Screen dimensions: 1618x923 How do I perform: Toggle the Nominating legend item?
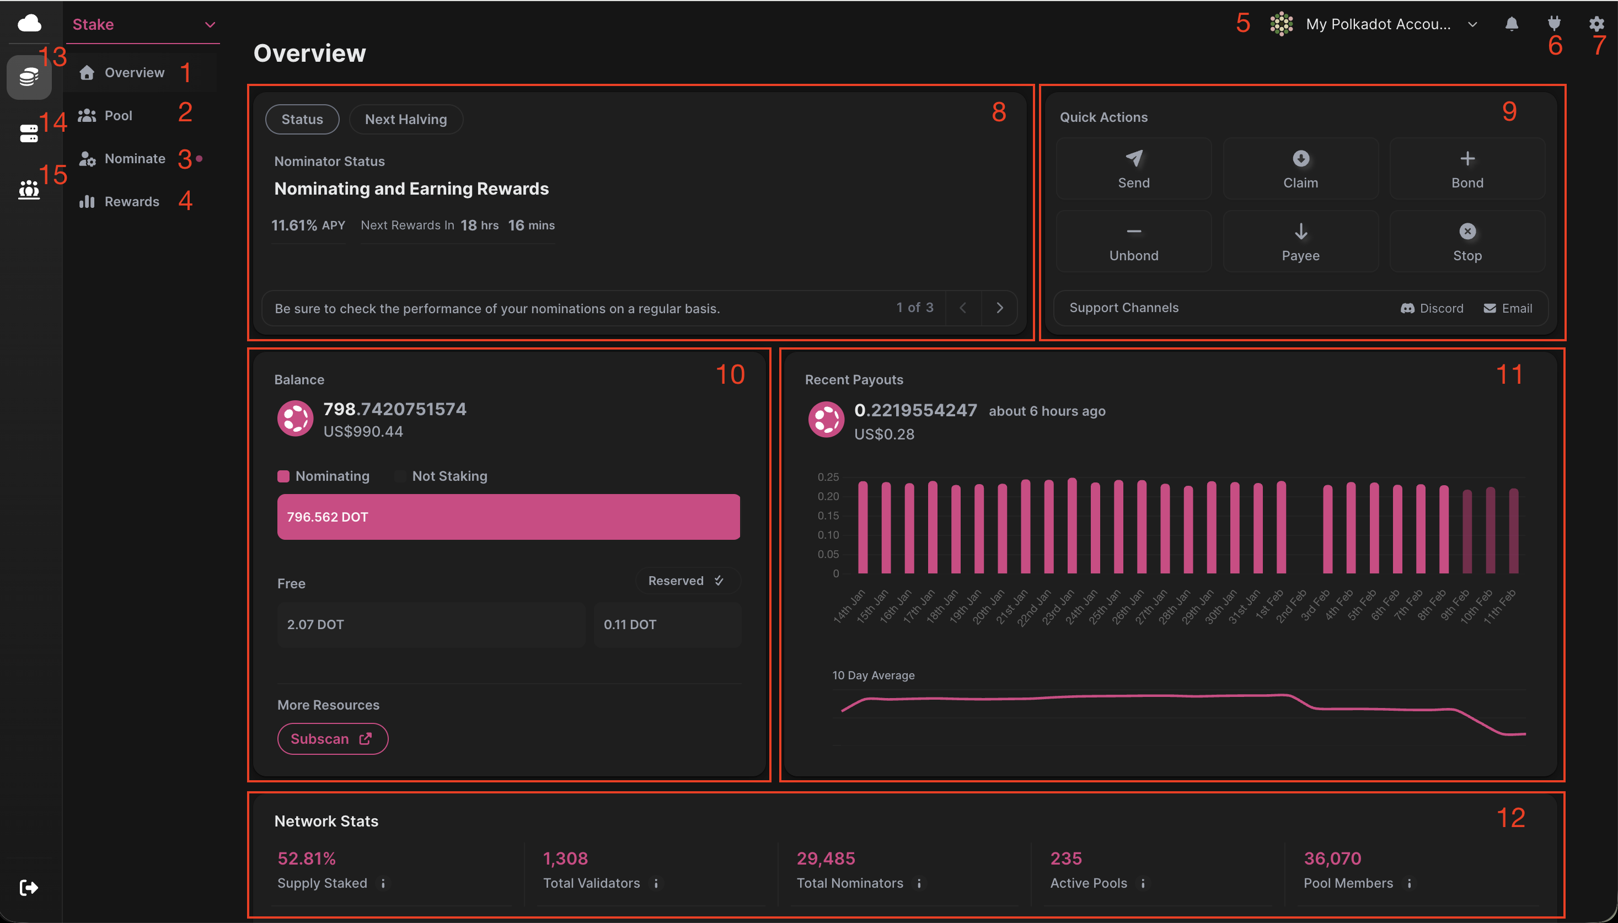(324, 476)
